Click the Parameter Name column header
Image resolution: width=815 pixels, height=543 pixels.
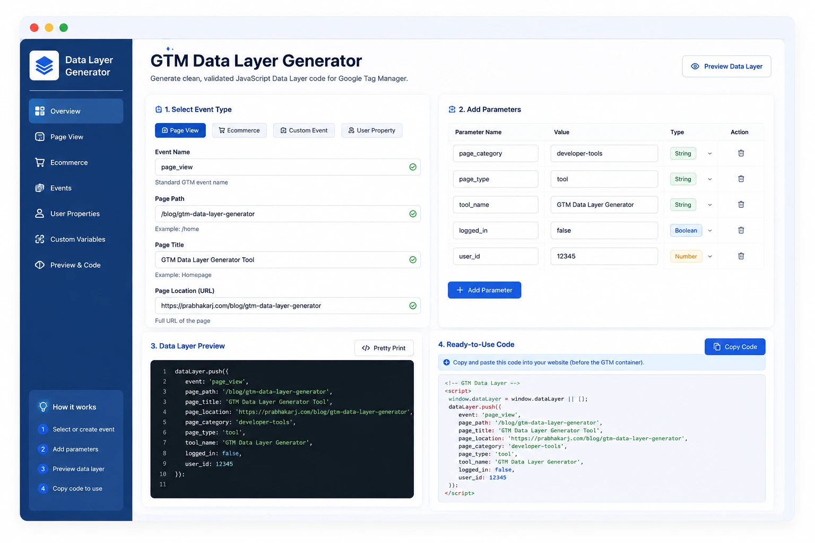478,132
